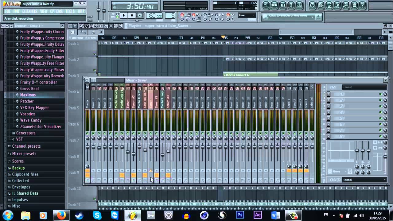Image resolution: width=393 pixels, height=221 pixels.
Task: Open effect slot 6 dropdown arrow
Action: coord(329,124)
